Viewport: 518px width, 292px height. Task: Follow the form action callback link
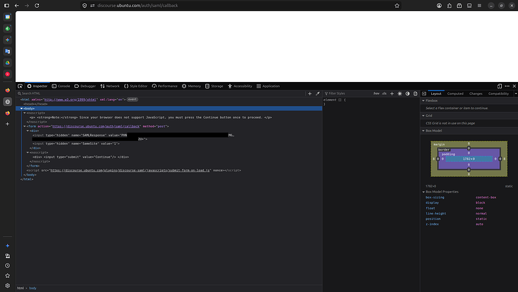click(x=96, y=126)
